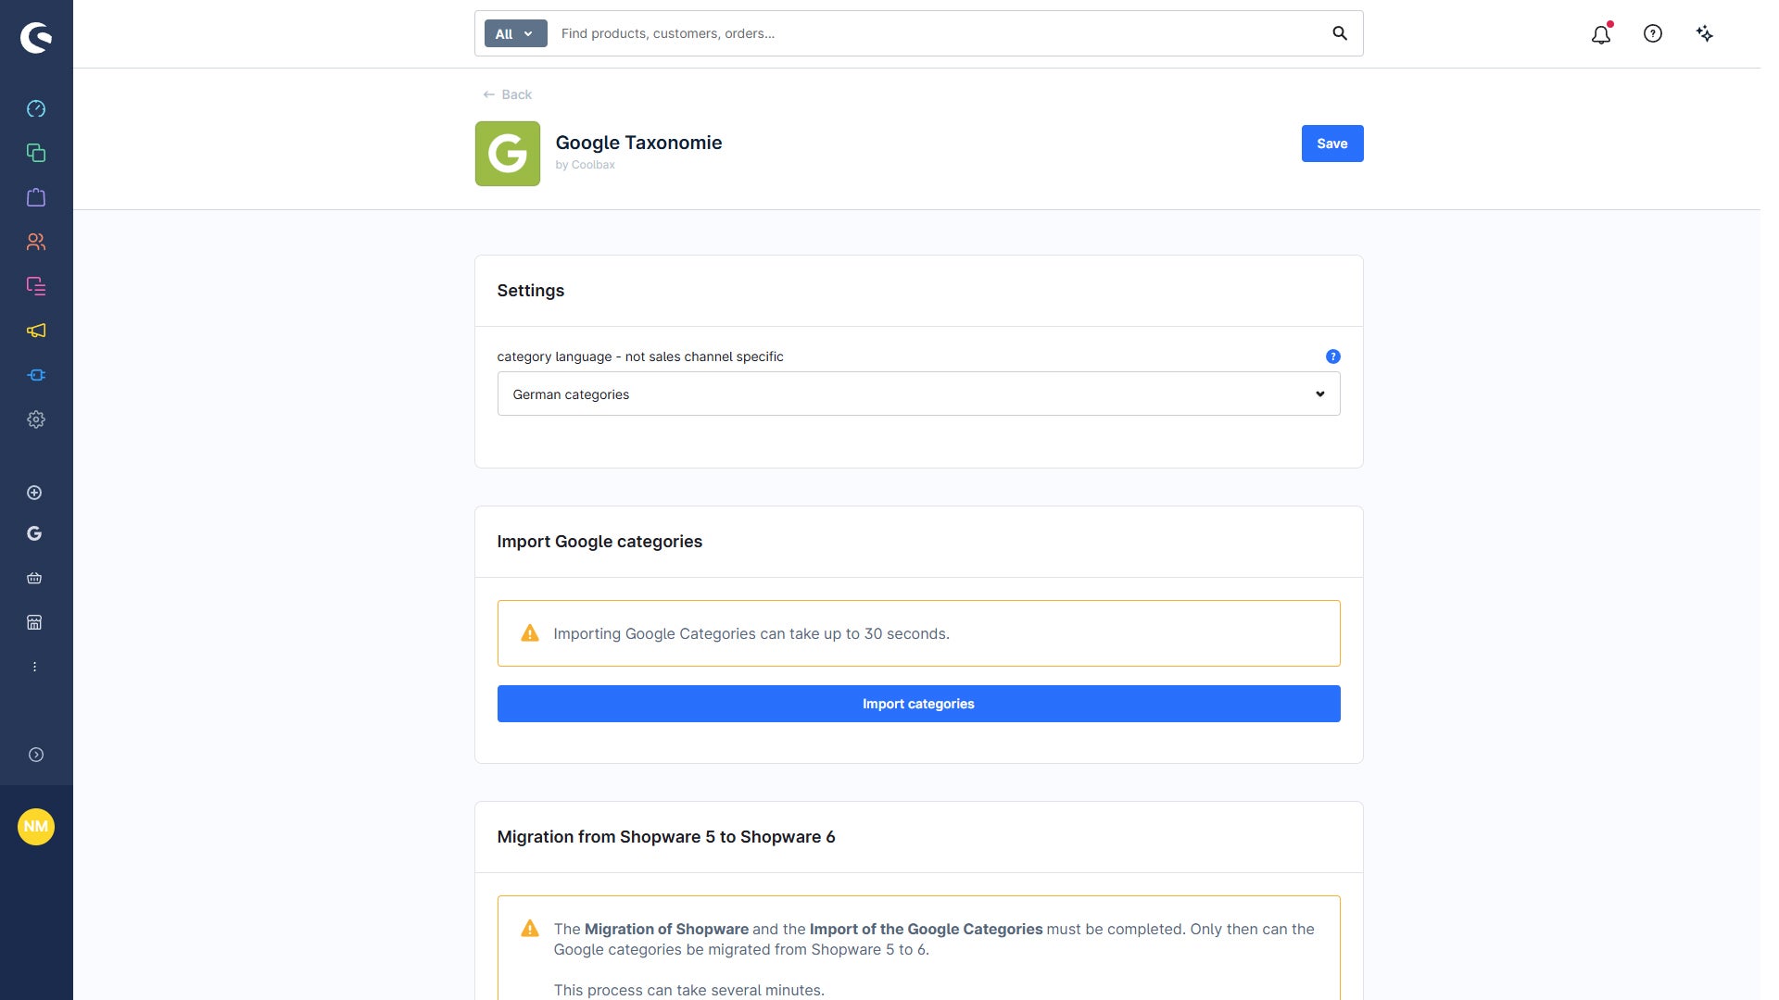Open the storefront sidebar icon
This screenshot has height=1000, width=1779.
coord(34,622)
